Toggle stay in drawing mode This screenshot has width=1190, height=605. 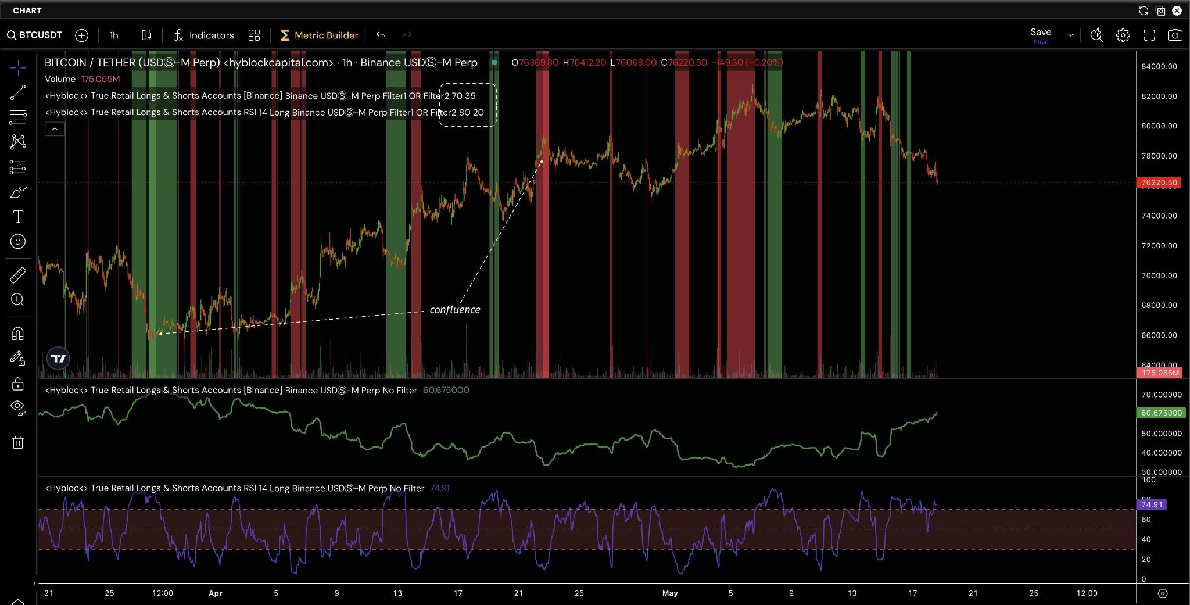(18, 359)
